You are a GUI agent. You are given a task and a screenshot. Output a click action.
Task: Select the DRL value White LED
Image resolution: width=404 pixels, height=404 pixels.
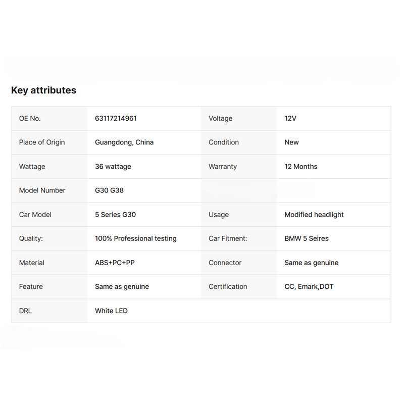coord(111,311)
